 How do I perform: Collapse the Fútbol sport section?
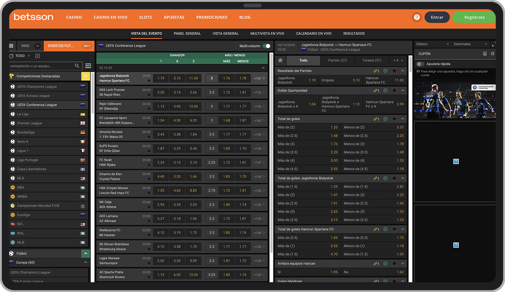(x=86, y=253)
